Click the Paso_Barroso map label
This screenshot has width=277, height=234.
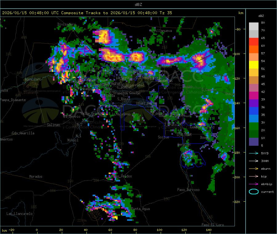pos(188,190)
